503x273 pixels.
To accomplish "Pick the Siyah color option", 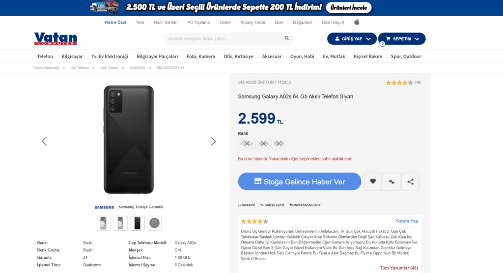I will (279, 143).
